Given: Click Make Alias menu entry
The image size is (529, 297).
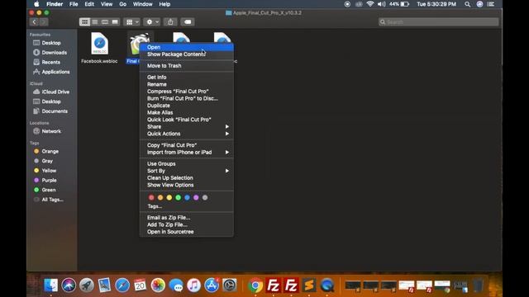Looking at the screenshot, I should [187, 112].
